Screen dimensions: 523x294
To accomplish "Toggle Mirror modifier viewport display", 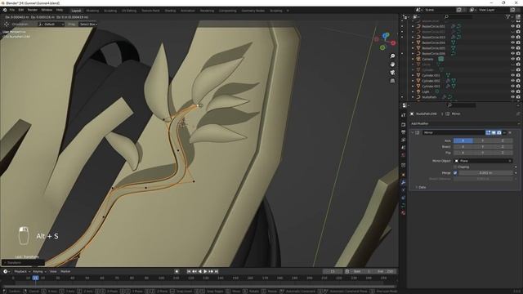I will pos(494,132).
